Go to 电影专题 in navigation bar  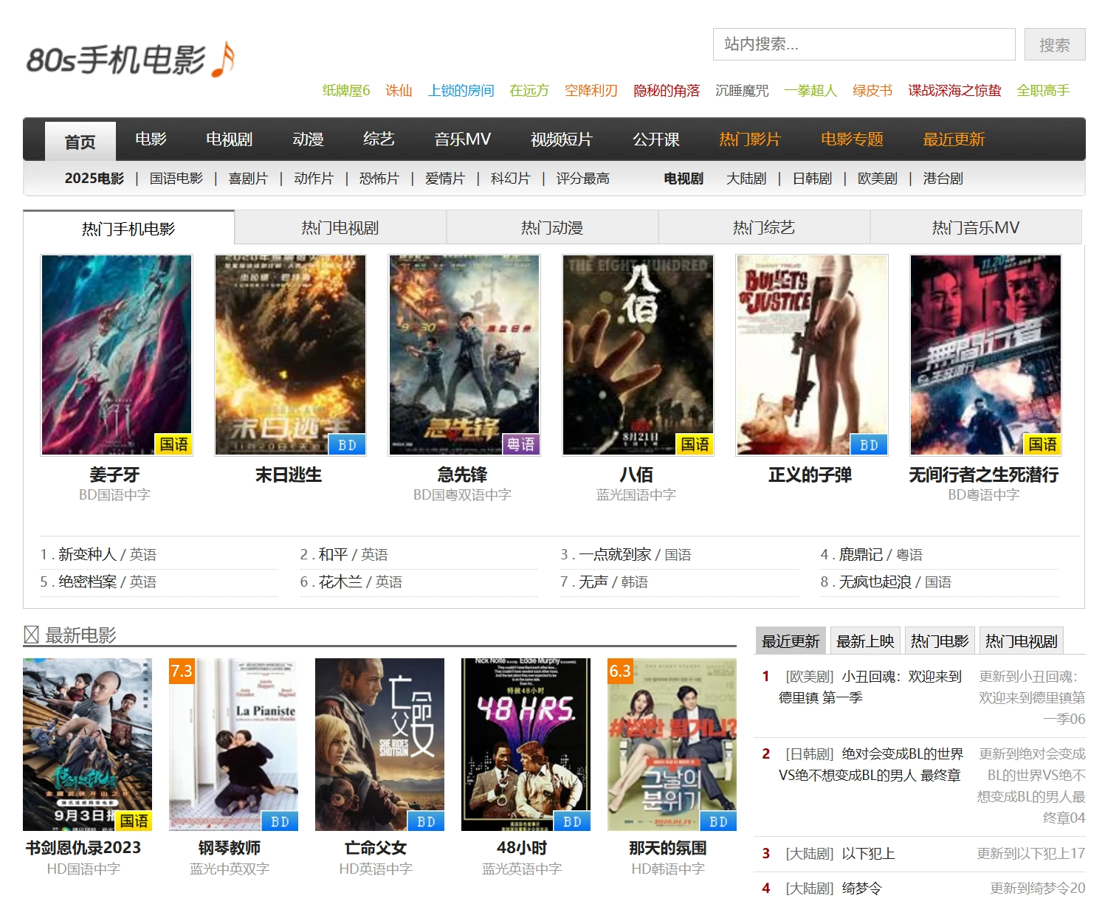[852, 139]
